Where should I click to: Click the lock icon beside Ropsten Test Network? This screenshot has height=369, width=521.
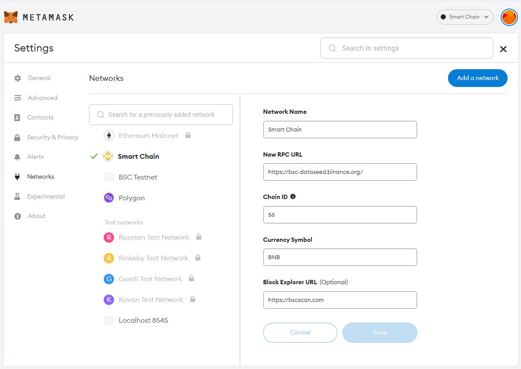click(199, 237)
